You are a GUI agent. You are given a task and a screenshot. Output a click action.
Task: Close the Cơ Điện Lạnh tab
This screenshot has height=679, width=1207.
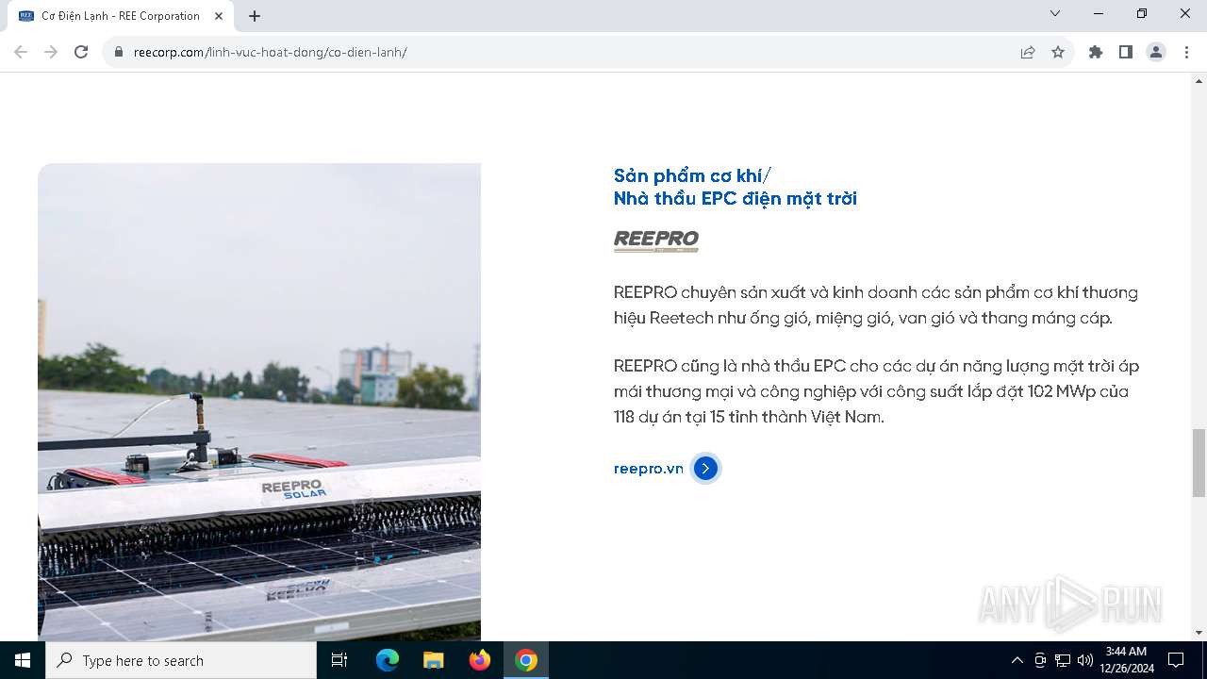pos(220,16)
